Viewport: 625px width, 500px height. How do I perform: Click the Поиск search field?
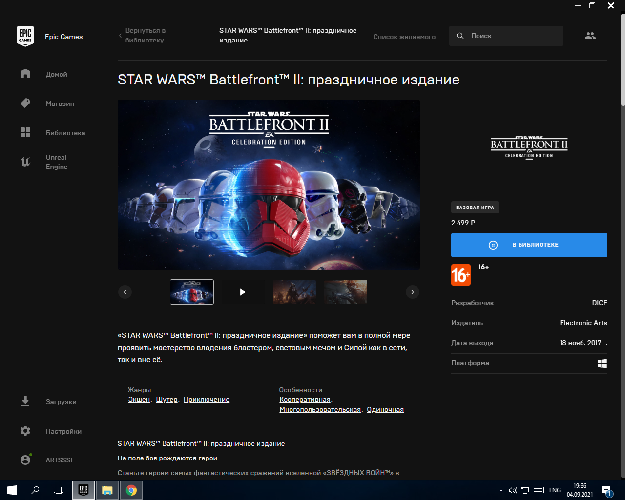pos(506,36)
